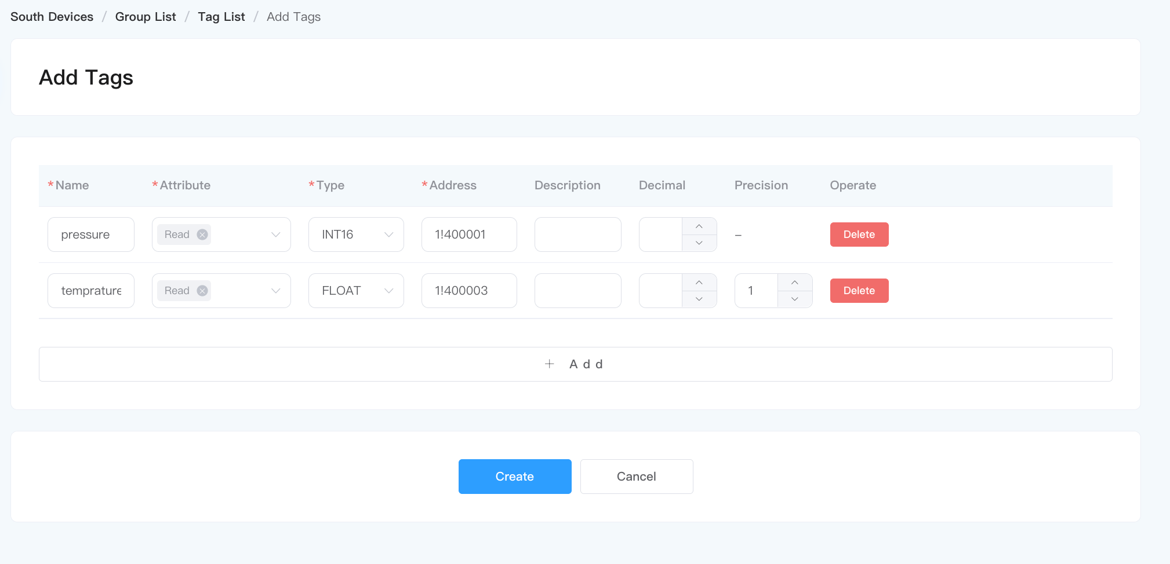The image size is (1170, 564).
Task: Delete the pressure tag row
Action: click(859, 235)
